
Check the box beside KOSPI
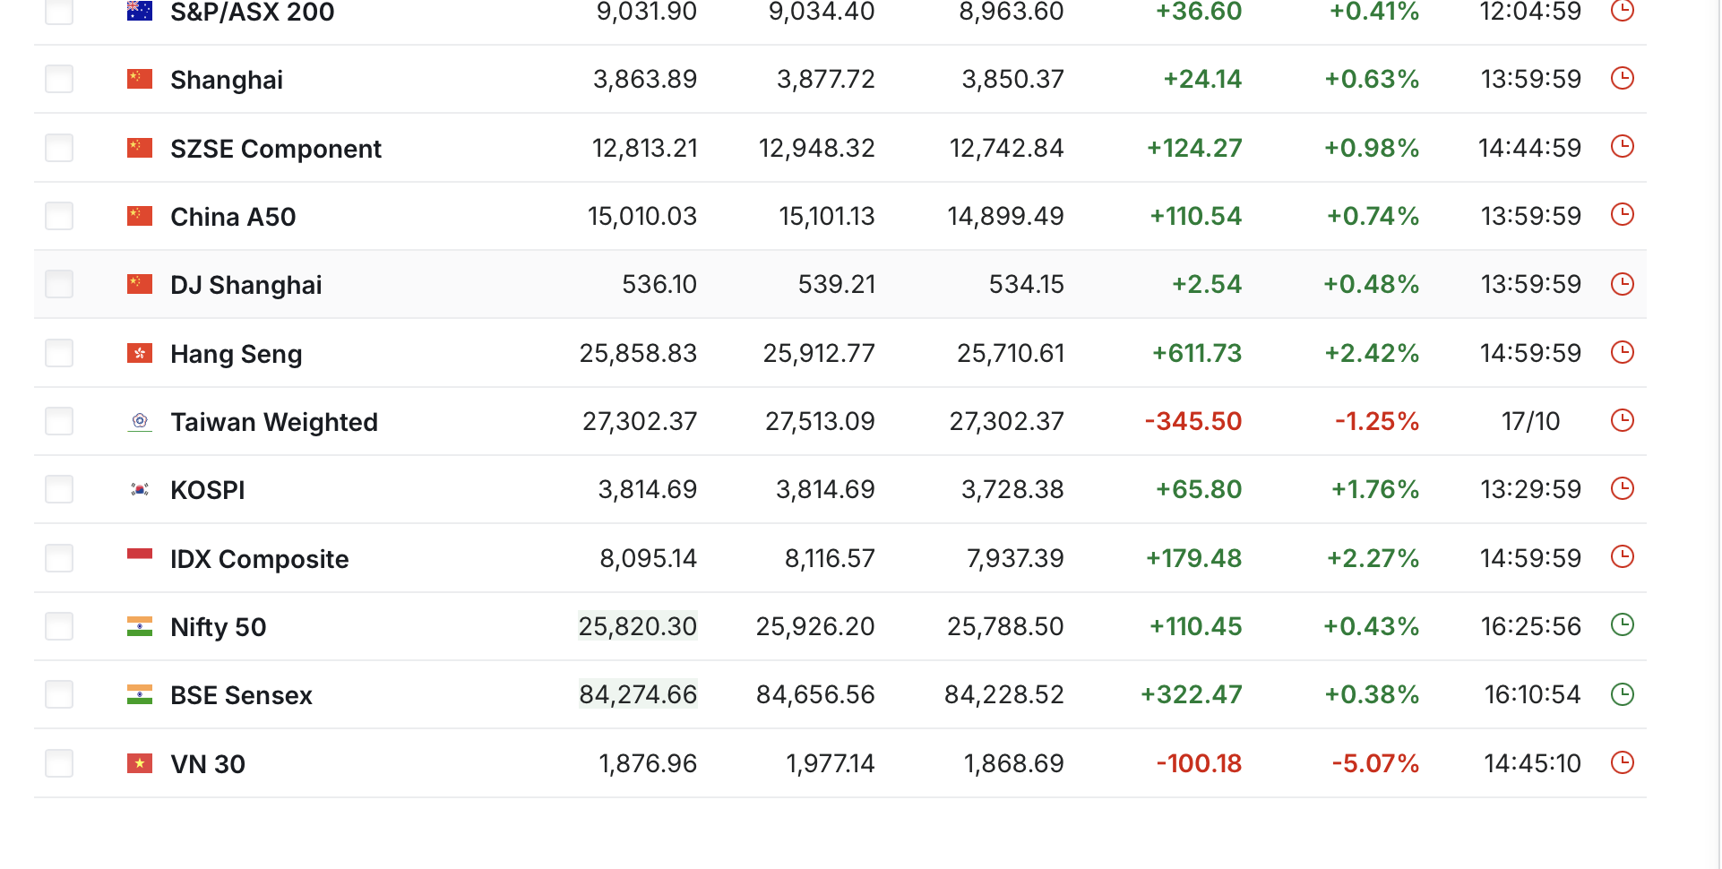(59, 490)
